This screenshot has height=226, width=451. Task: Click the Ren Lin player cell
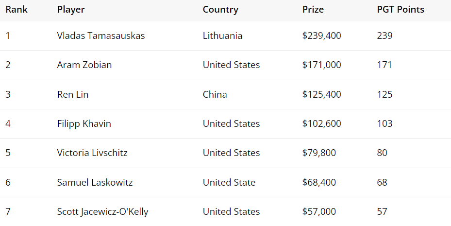72,94
